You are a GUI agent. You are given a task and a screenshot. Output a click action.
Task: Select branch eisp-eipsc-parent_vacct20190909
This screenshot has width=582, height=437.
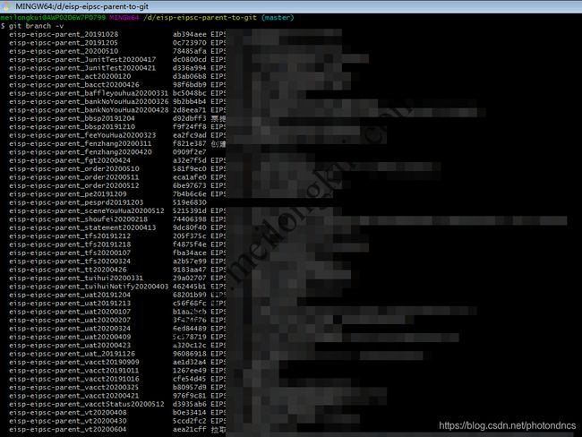click(x=73, y=362)
